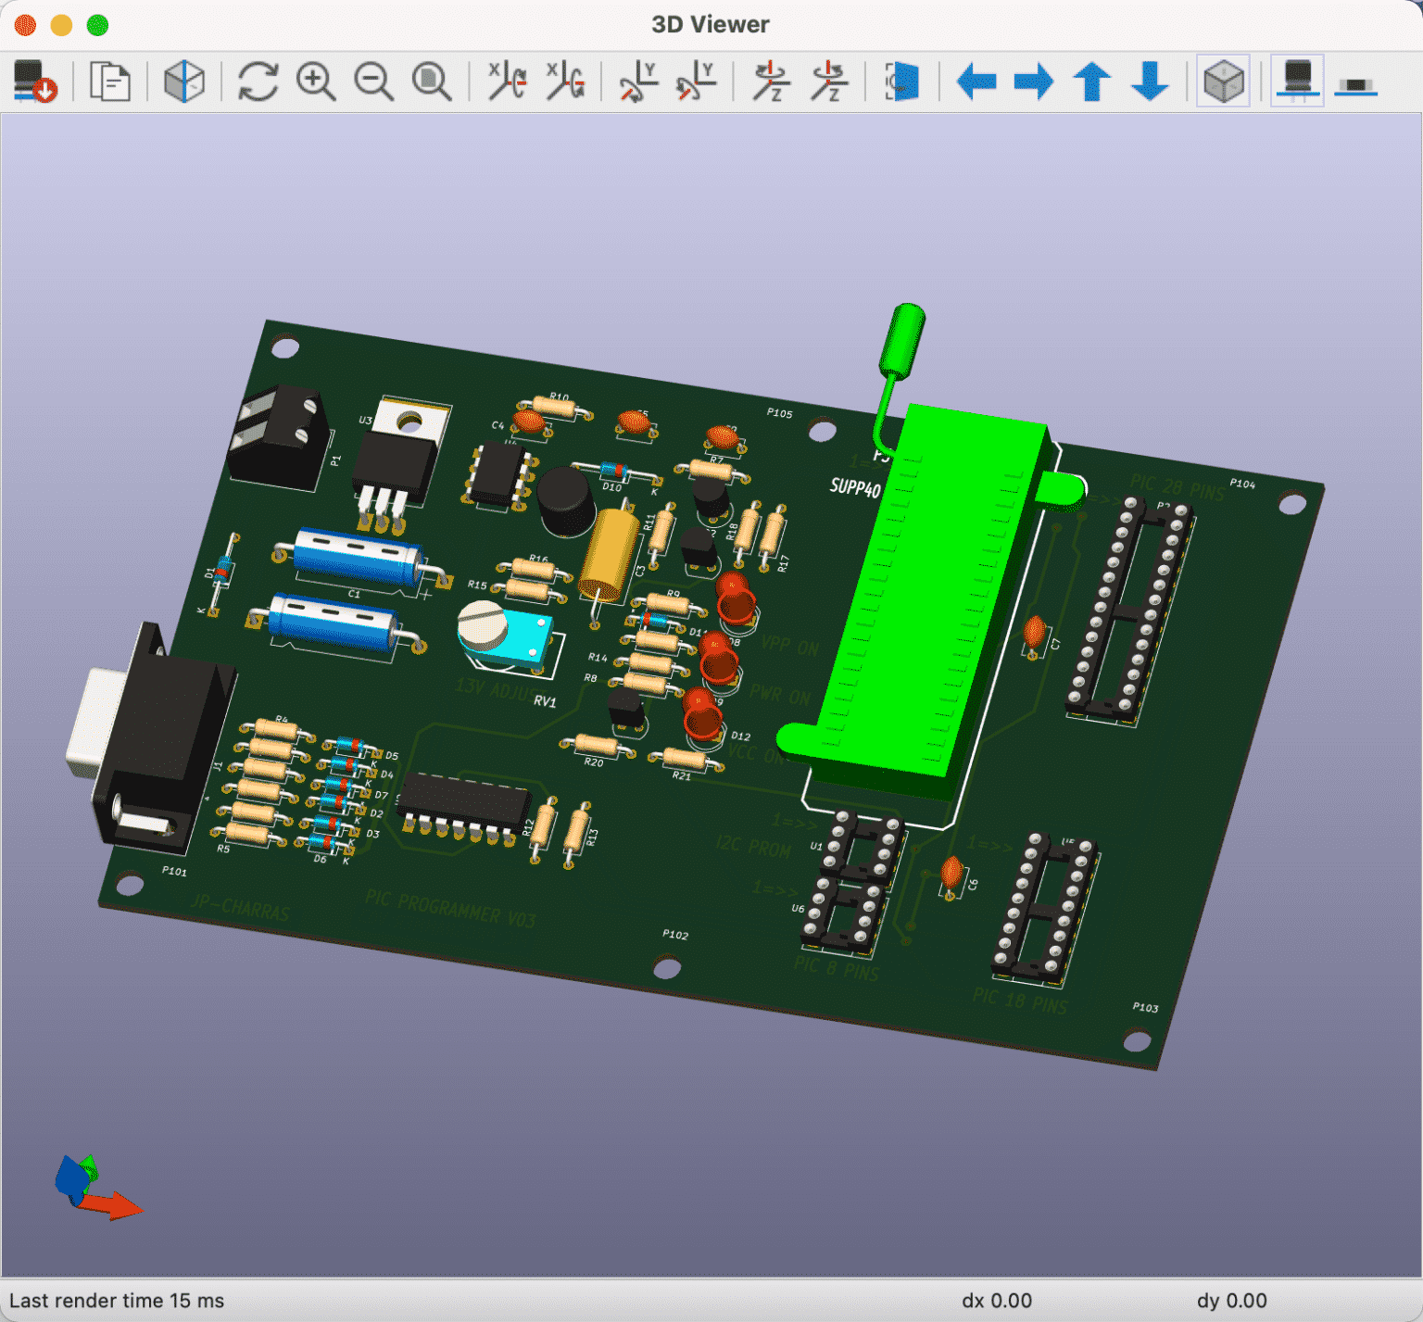Screen dimensions: 1423x1322
Task: Toggle orthographic projection cube icon
Action: click(1224, 82)
